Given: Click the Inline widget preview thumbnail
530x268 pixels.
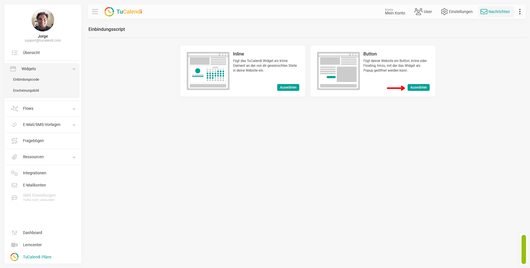Looking at the screenshot, I should pos(208,71).
